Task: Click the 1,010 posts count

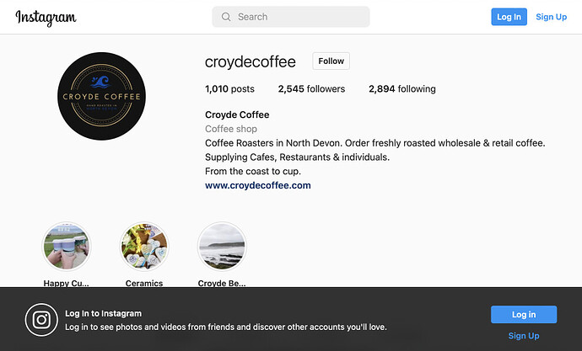Action: (229, 89)
